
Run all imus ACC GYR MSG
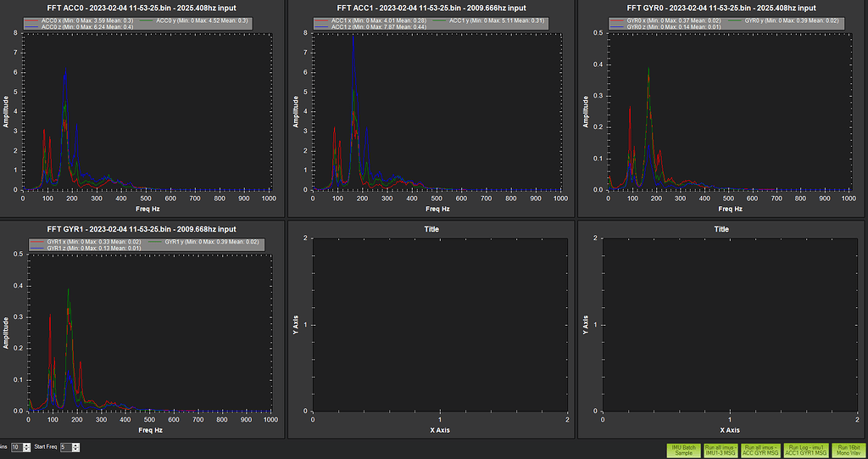(760, 450)
